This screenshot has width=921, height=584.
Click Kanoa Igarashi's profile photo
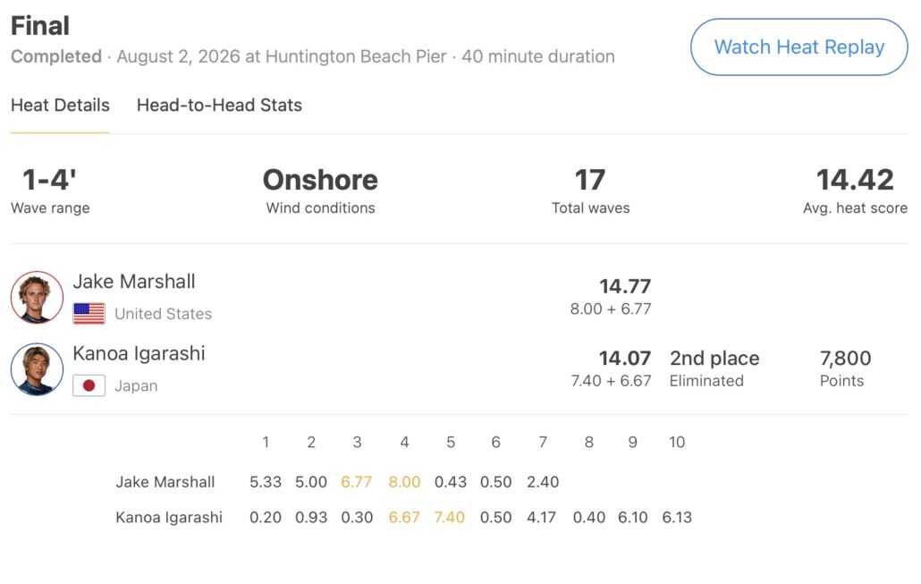pyautogui.click(x=37, y=369)
